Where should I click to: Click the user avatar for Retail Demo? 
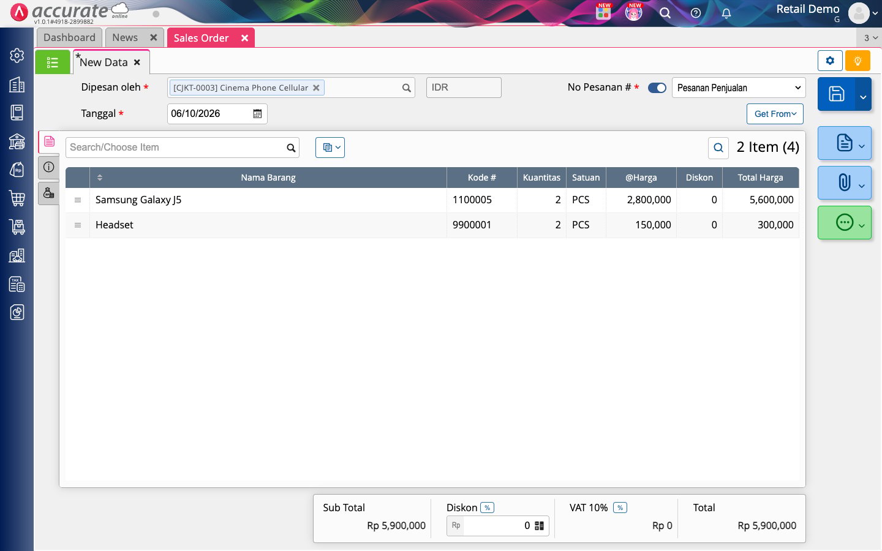[x=859, y=13]
